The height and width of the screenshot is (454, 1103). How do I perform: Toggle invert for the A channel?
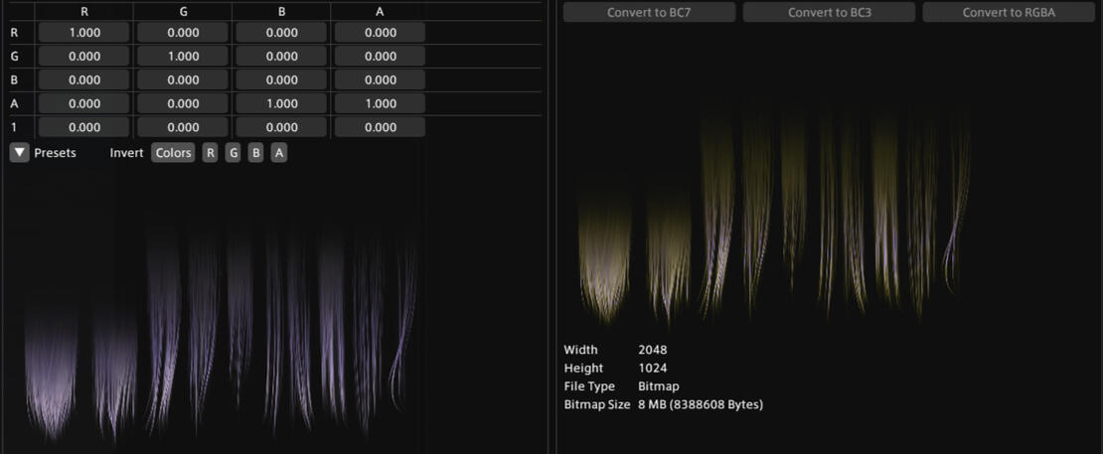click(279, 153)
